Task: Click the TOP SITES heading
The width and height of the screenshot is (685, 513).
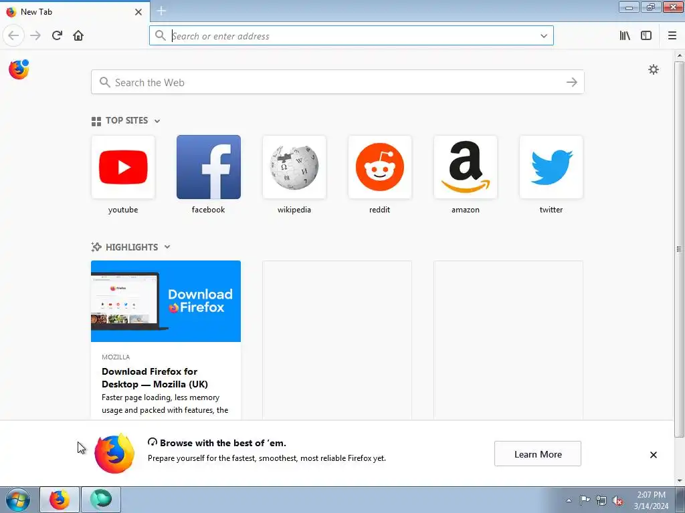Action: pyautogui.click(x=126, y=120)
